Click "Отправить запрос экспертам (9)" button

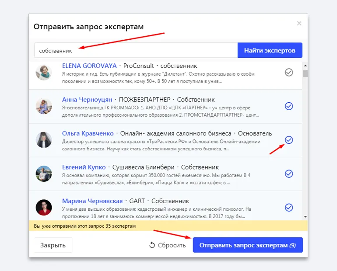point(247,245)
